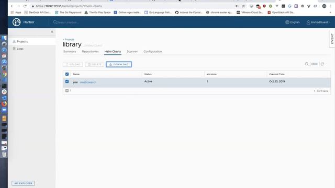
Task: Select the Helm Charts tab
Action: pyautogui.click(x=113, y=52)
